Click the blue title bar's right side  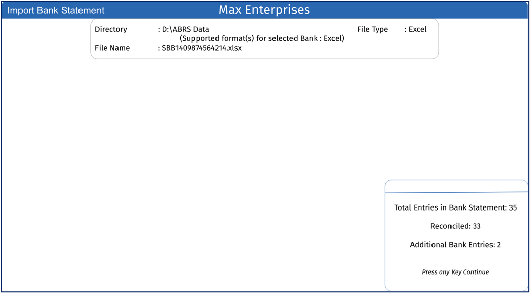click(x=436, y=10)
